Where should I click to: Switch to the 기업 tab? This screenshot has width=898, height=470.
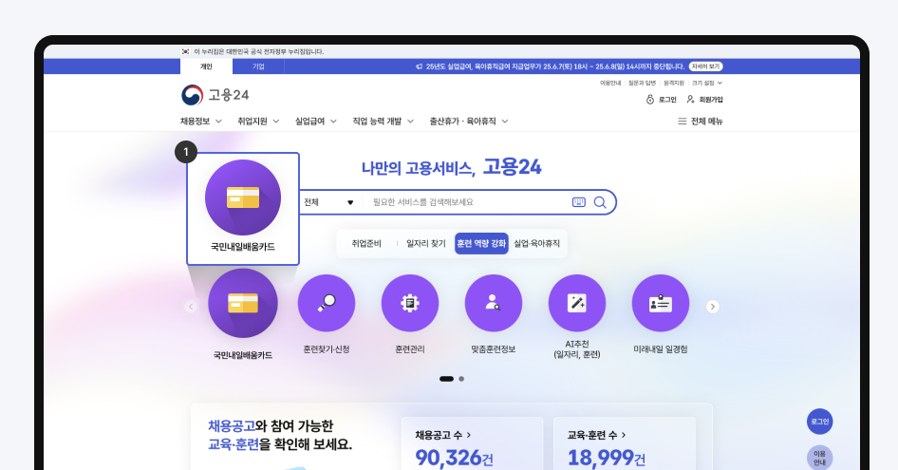pos(258,66)
